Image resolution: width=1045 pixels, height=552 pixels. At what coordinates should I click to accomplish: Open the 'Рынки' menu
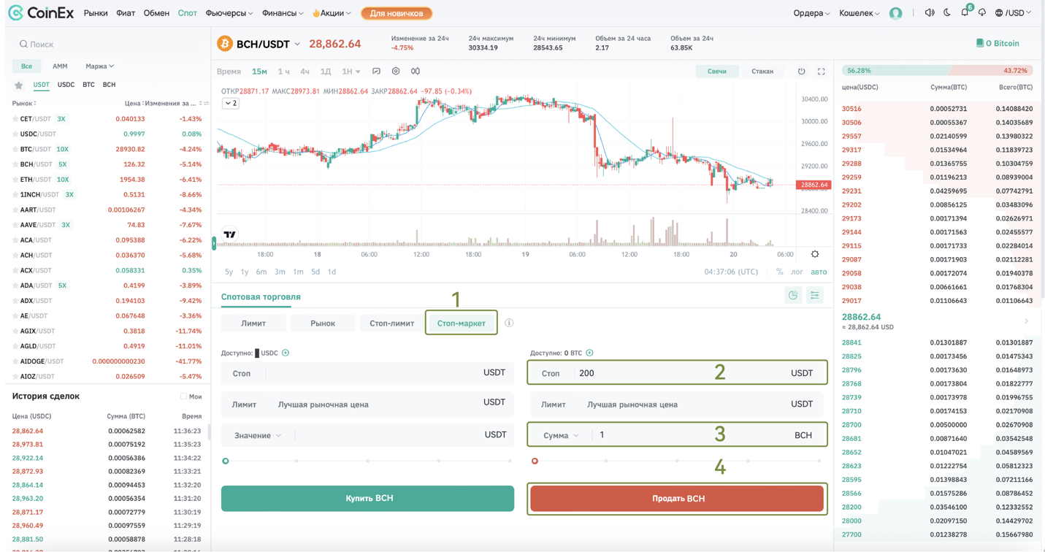(x=96, y=13)
